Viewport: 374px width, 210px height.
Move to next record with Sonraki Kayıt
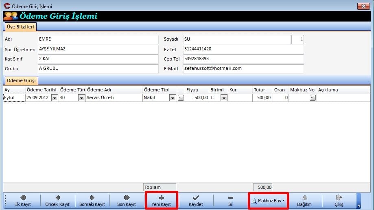[92, 201]
